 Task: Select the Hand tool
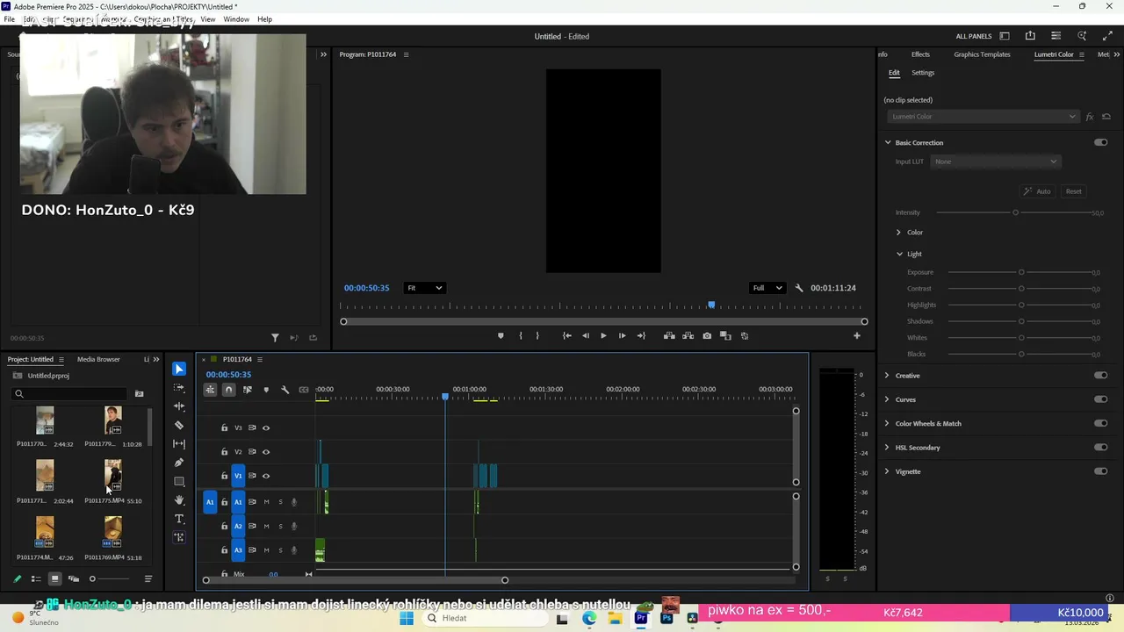(x=179, y=500)
